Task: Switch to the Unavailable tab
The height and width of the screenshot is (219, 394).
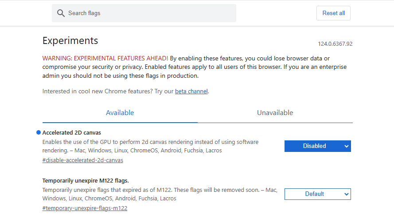Action: pos(275,113)
